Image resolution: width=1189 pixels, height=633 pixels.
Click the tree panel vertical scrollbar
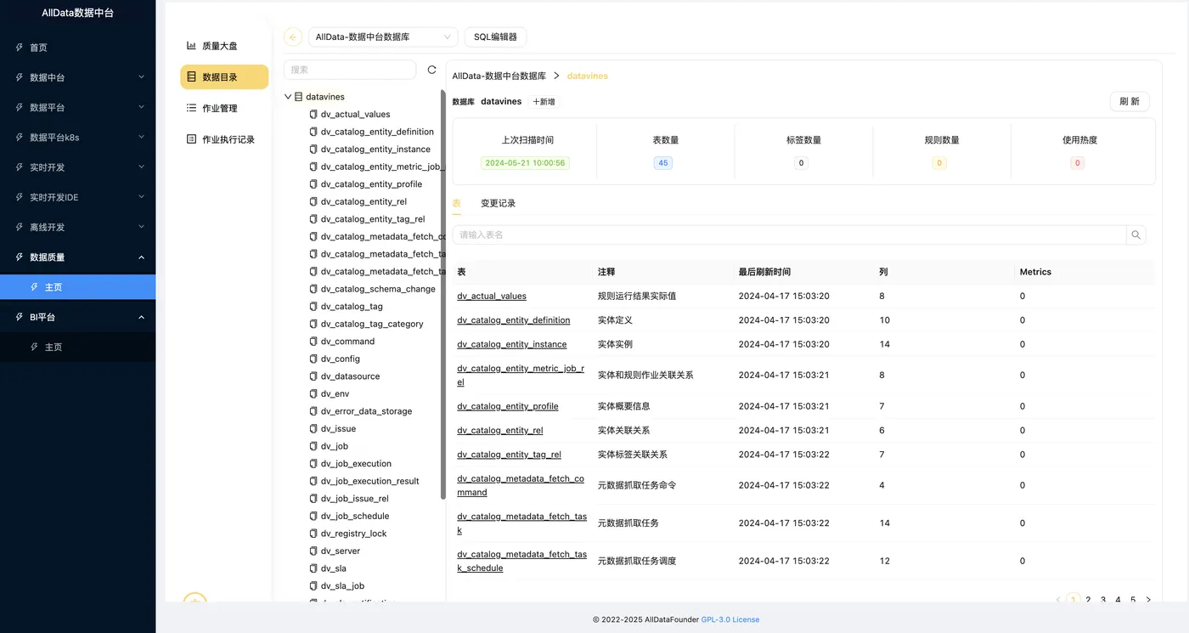click(443, 293)
